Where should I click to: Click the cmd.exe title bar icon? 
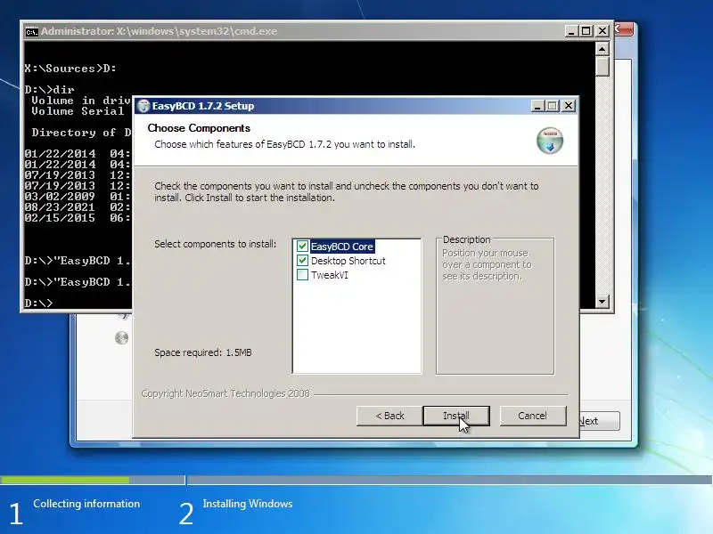coord(31,32)
